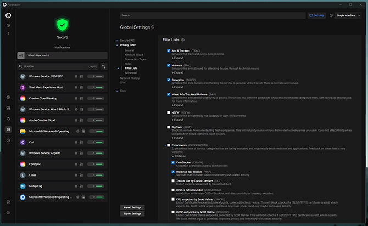Check the Experiments filter list checkbox

[169, 145]
